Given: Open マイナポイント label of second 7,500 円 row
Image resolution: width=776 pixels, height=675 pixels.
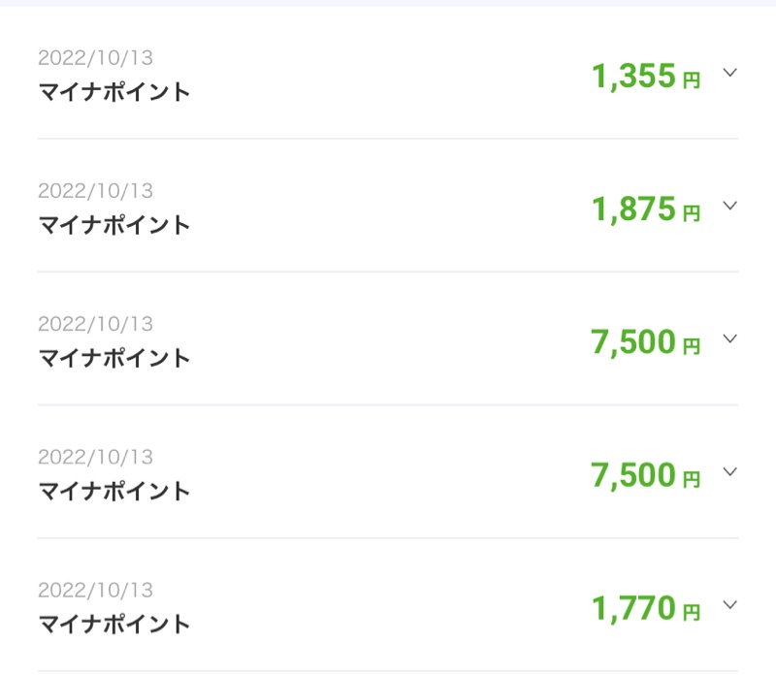Looking at the screenshot, I should point(114,492).
